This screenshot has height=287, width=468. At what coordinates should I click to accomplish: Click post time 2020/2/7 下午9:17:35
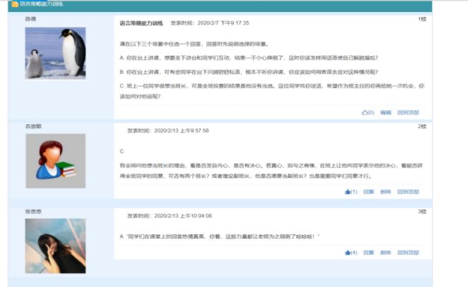[223, 23]
